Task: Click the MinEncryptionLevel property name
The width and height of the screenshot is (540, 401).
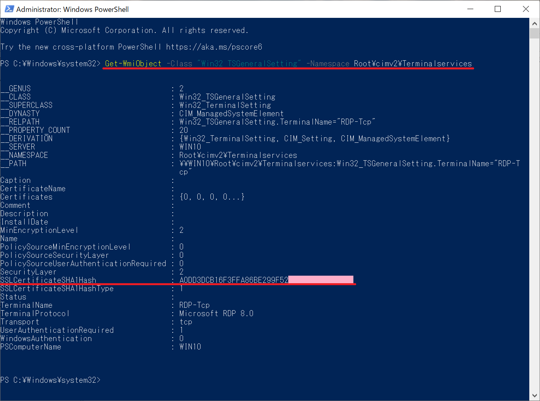Action: (39, 230)
